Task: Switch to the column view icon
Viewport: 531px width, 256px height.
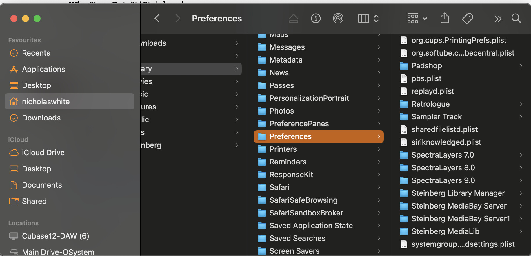Action: (x=363, y=19)
